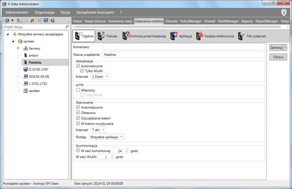Screen dimensions: 292x189
Task: Switch to the Status tab
Action: tap(78, 21)
